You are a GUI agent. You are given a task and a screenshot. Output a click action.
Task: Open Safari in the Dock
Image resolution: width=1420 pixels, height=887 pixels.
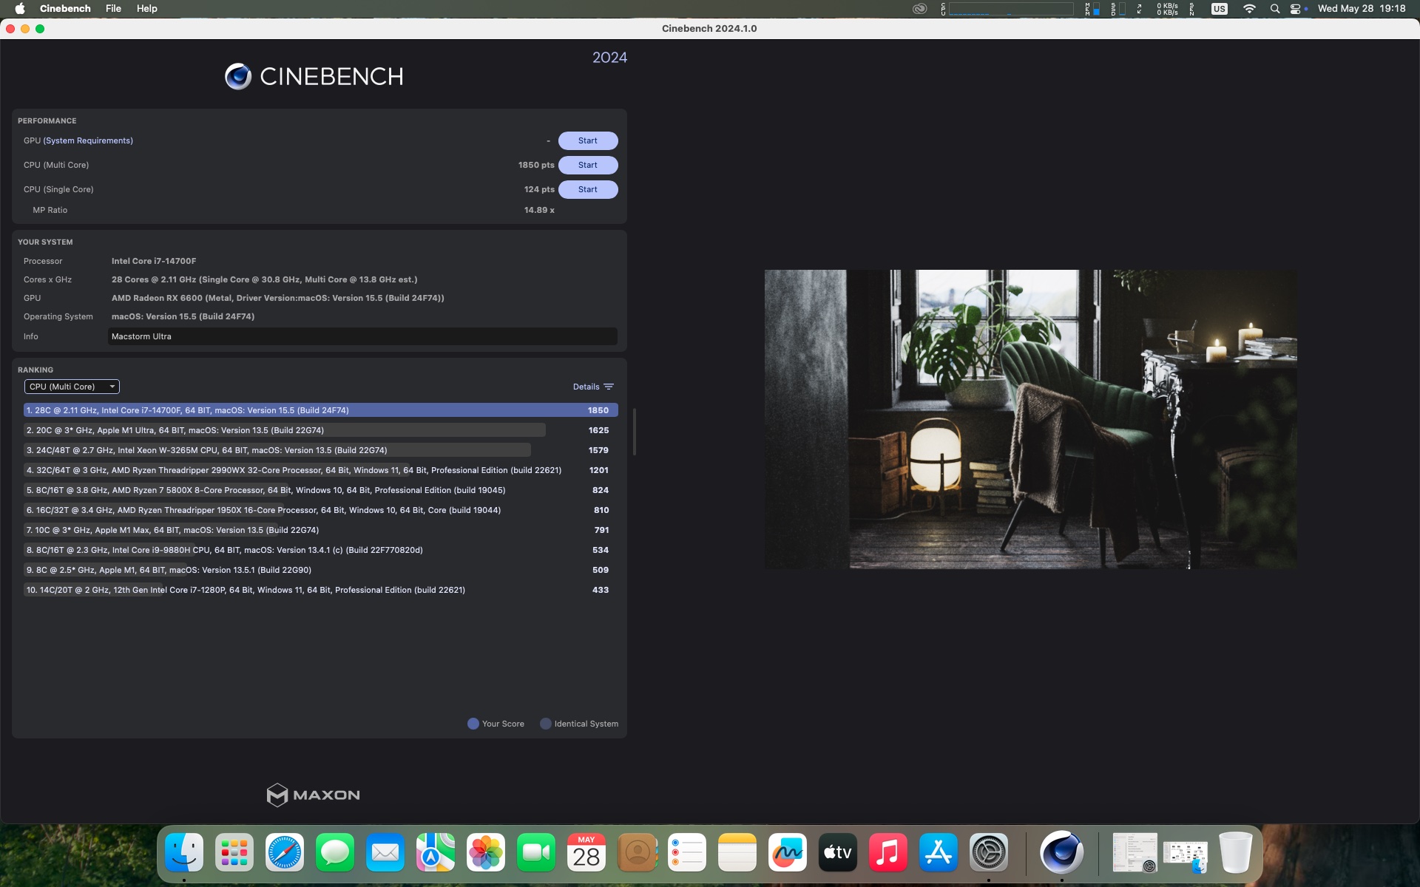pos(285,852)
